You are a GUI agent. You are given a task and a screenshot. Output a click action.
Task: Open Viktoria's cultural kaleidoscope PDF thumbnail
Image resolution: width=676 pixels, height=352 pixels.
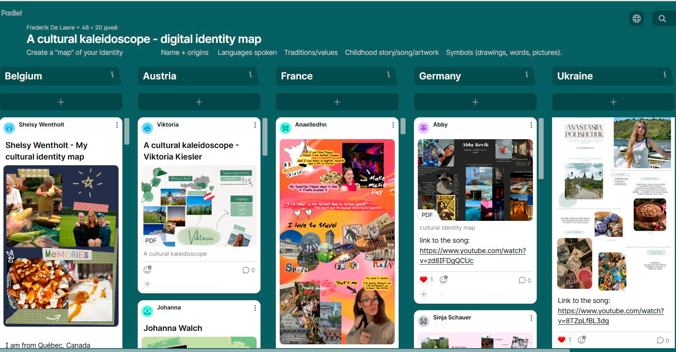[199, 206]
